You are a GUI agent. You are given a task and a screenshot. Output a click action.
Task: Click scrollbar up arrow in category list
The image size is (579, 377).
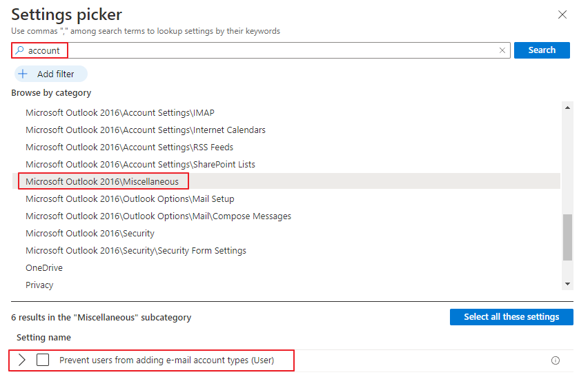coord(567,108)
